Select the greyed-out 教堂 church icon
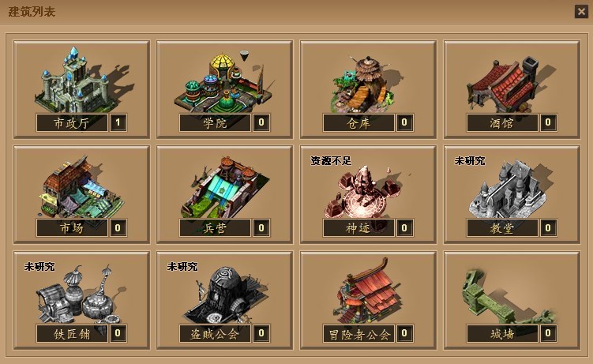This screenshot has height=364, width=593. pyautogui.click(x=508, y=189)
